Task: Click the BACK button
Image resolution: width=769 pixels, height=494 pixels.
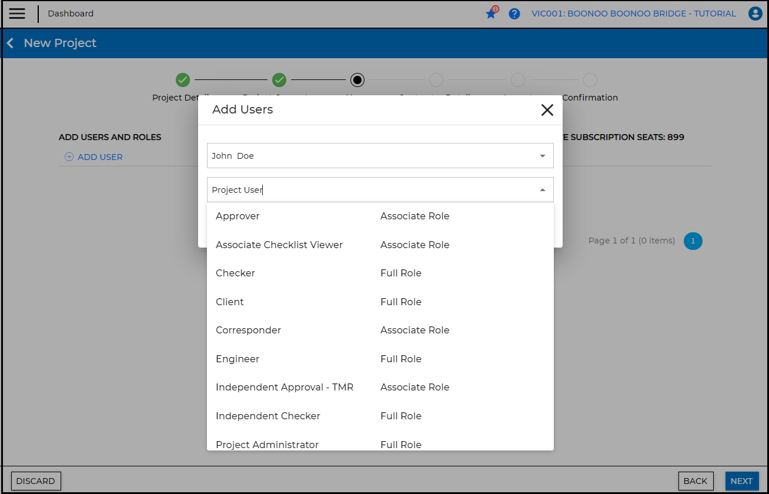Action: coord(696,481)
